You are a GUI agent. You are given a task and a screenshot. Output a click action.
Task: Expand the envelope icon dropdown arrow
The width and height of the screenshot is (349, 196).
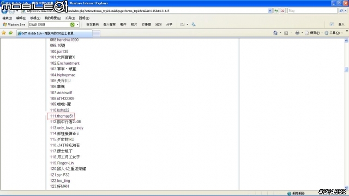187,24
